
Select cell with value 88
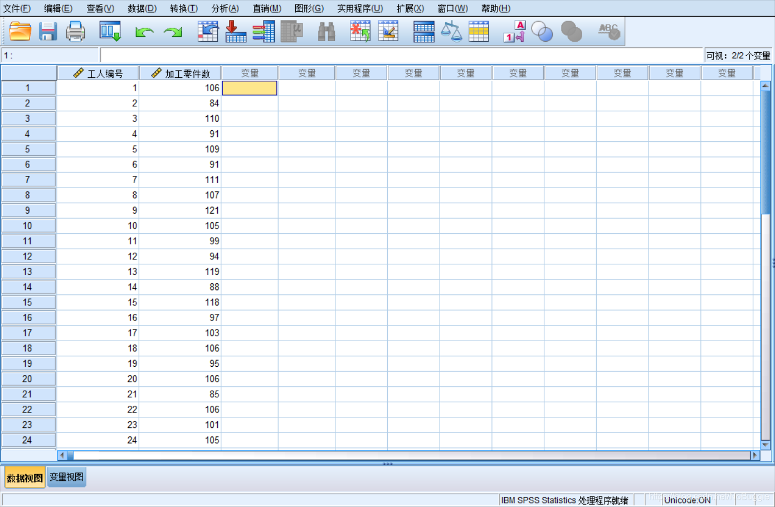click(x=180, y=287)
